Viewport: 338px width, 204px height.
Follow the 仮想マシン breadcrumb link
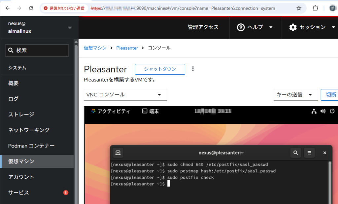tap(95, 48)
